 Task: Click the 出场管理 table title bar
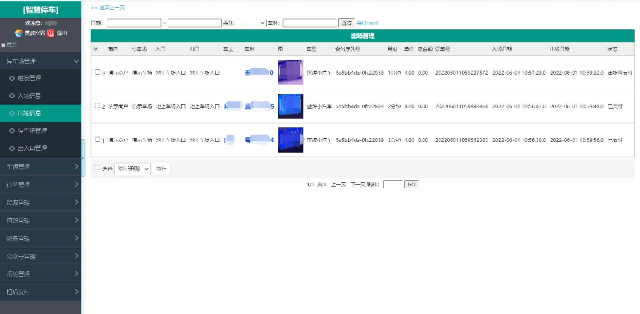[363, 36]
